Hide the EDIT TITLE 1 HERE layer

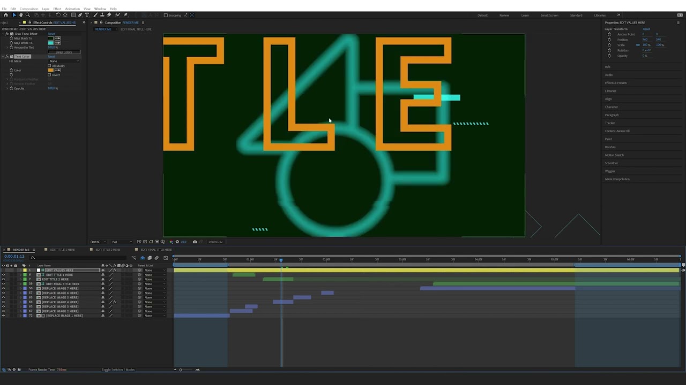[x=3, y=275]
